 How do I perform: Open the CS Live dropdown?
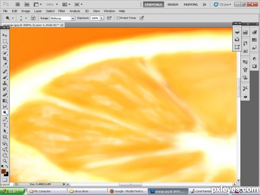222,4
